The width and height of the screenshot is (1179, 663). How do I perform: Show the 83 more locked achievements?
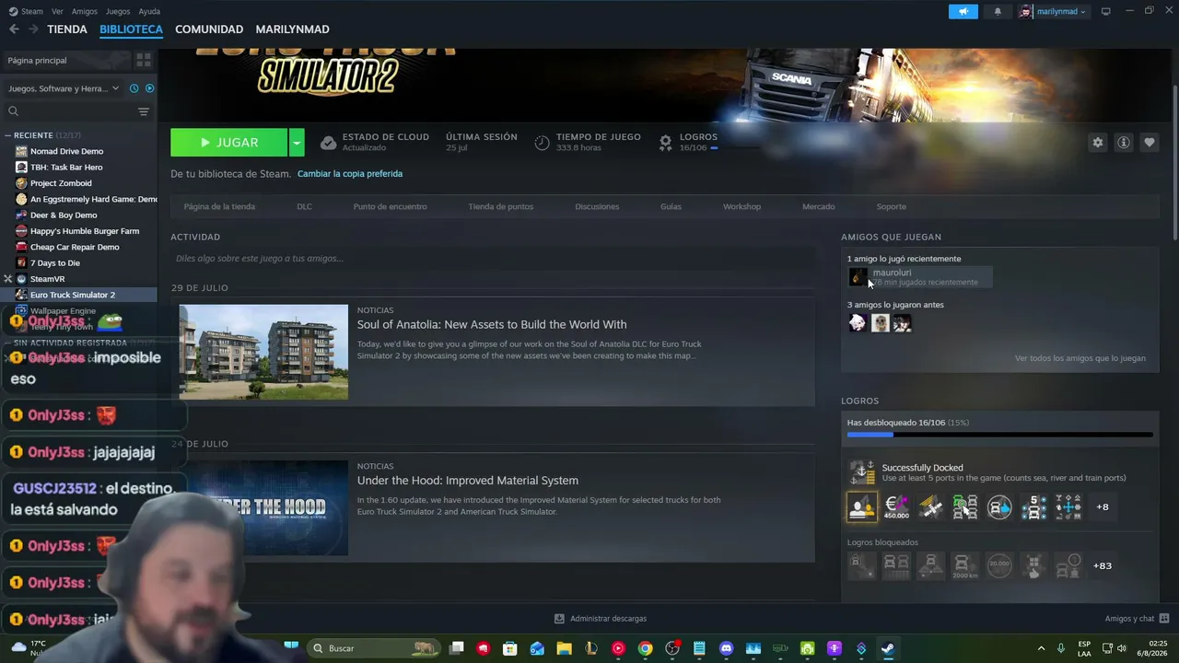(x=1103, y=565)
